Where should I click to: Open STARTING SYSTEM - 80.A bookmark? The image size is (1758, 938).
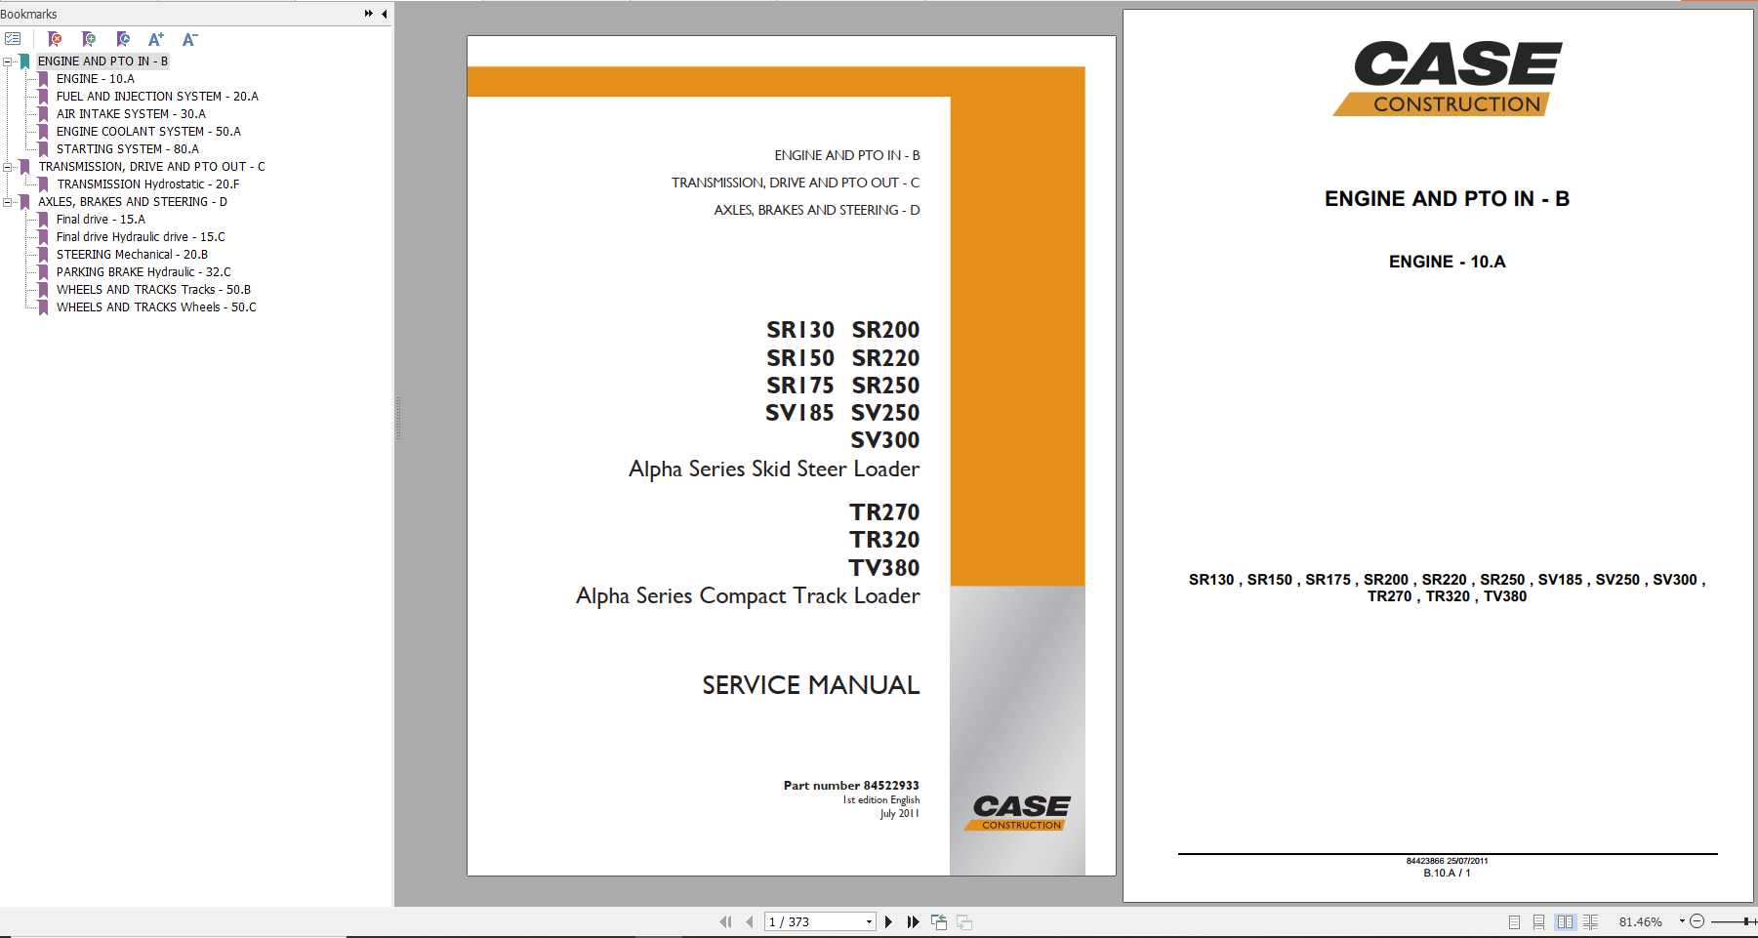tap(128, 149)
